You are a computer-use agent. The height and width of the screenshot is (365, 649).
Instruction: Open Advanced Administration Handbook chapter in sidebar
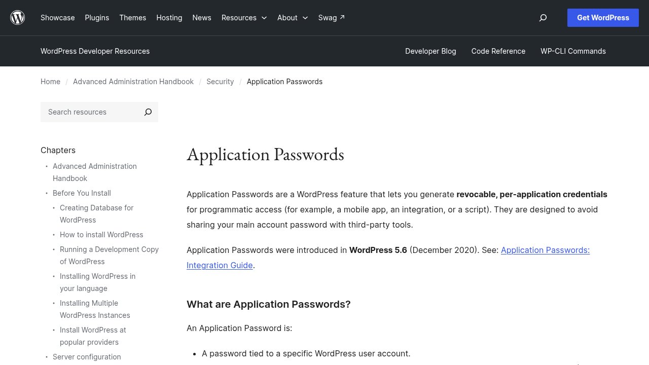tap(95, 172)
